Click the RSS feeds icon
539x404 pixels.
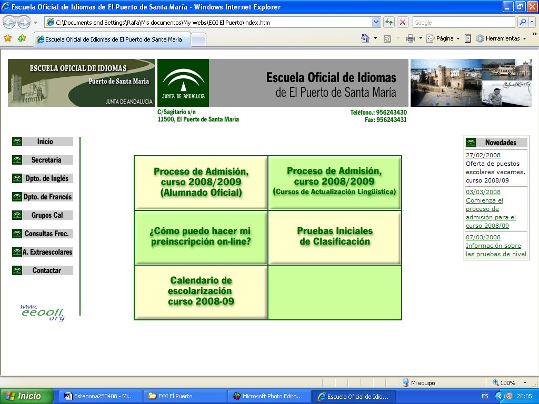387,38
